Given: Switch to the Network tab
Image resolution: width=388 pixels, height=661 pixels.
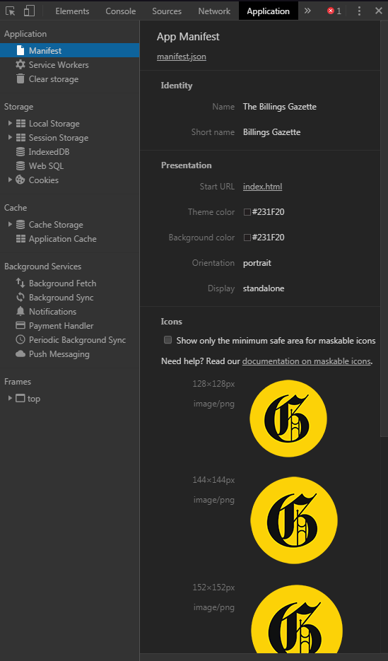Looking at the screenshot, I should (x=214, y=11).
